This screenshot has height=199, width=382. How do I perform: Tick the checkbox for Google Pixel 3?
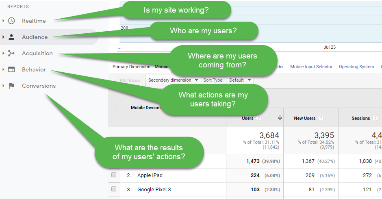[114, 189]
